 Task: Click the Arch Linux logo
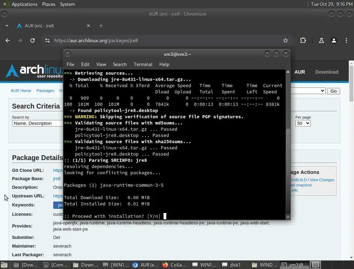coord(34,71)
